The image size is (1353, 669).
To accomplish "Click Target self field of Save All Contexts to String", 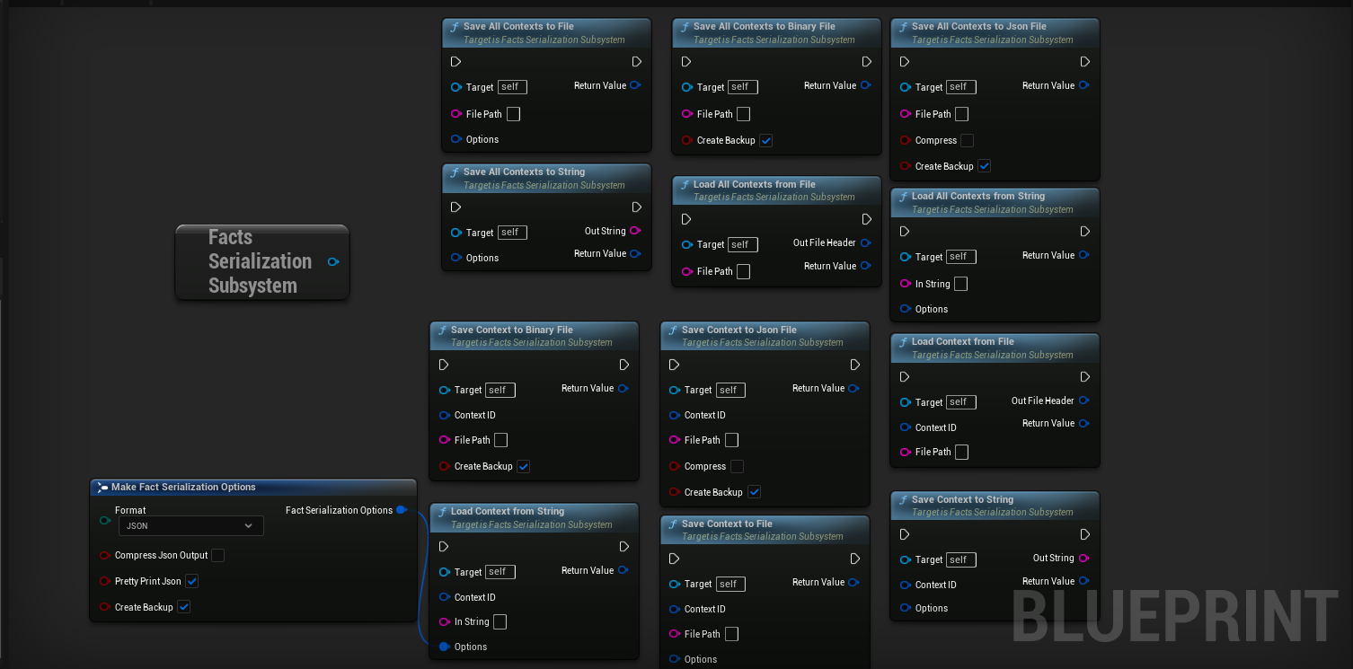I will pos(512,233).
